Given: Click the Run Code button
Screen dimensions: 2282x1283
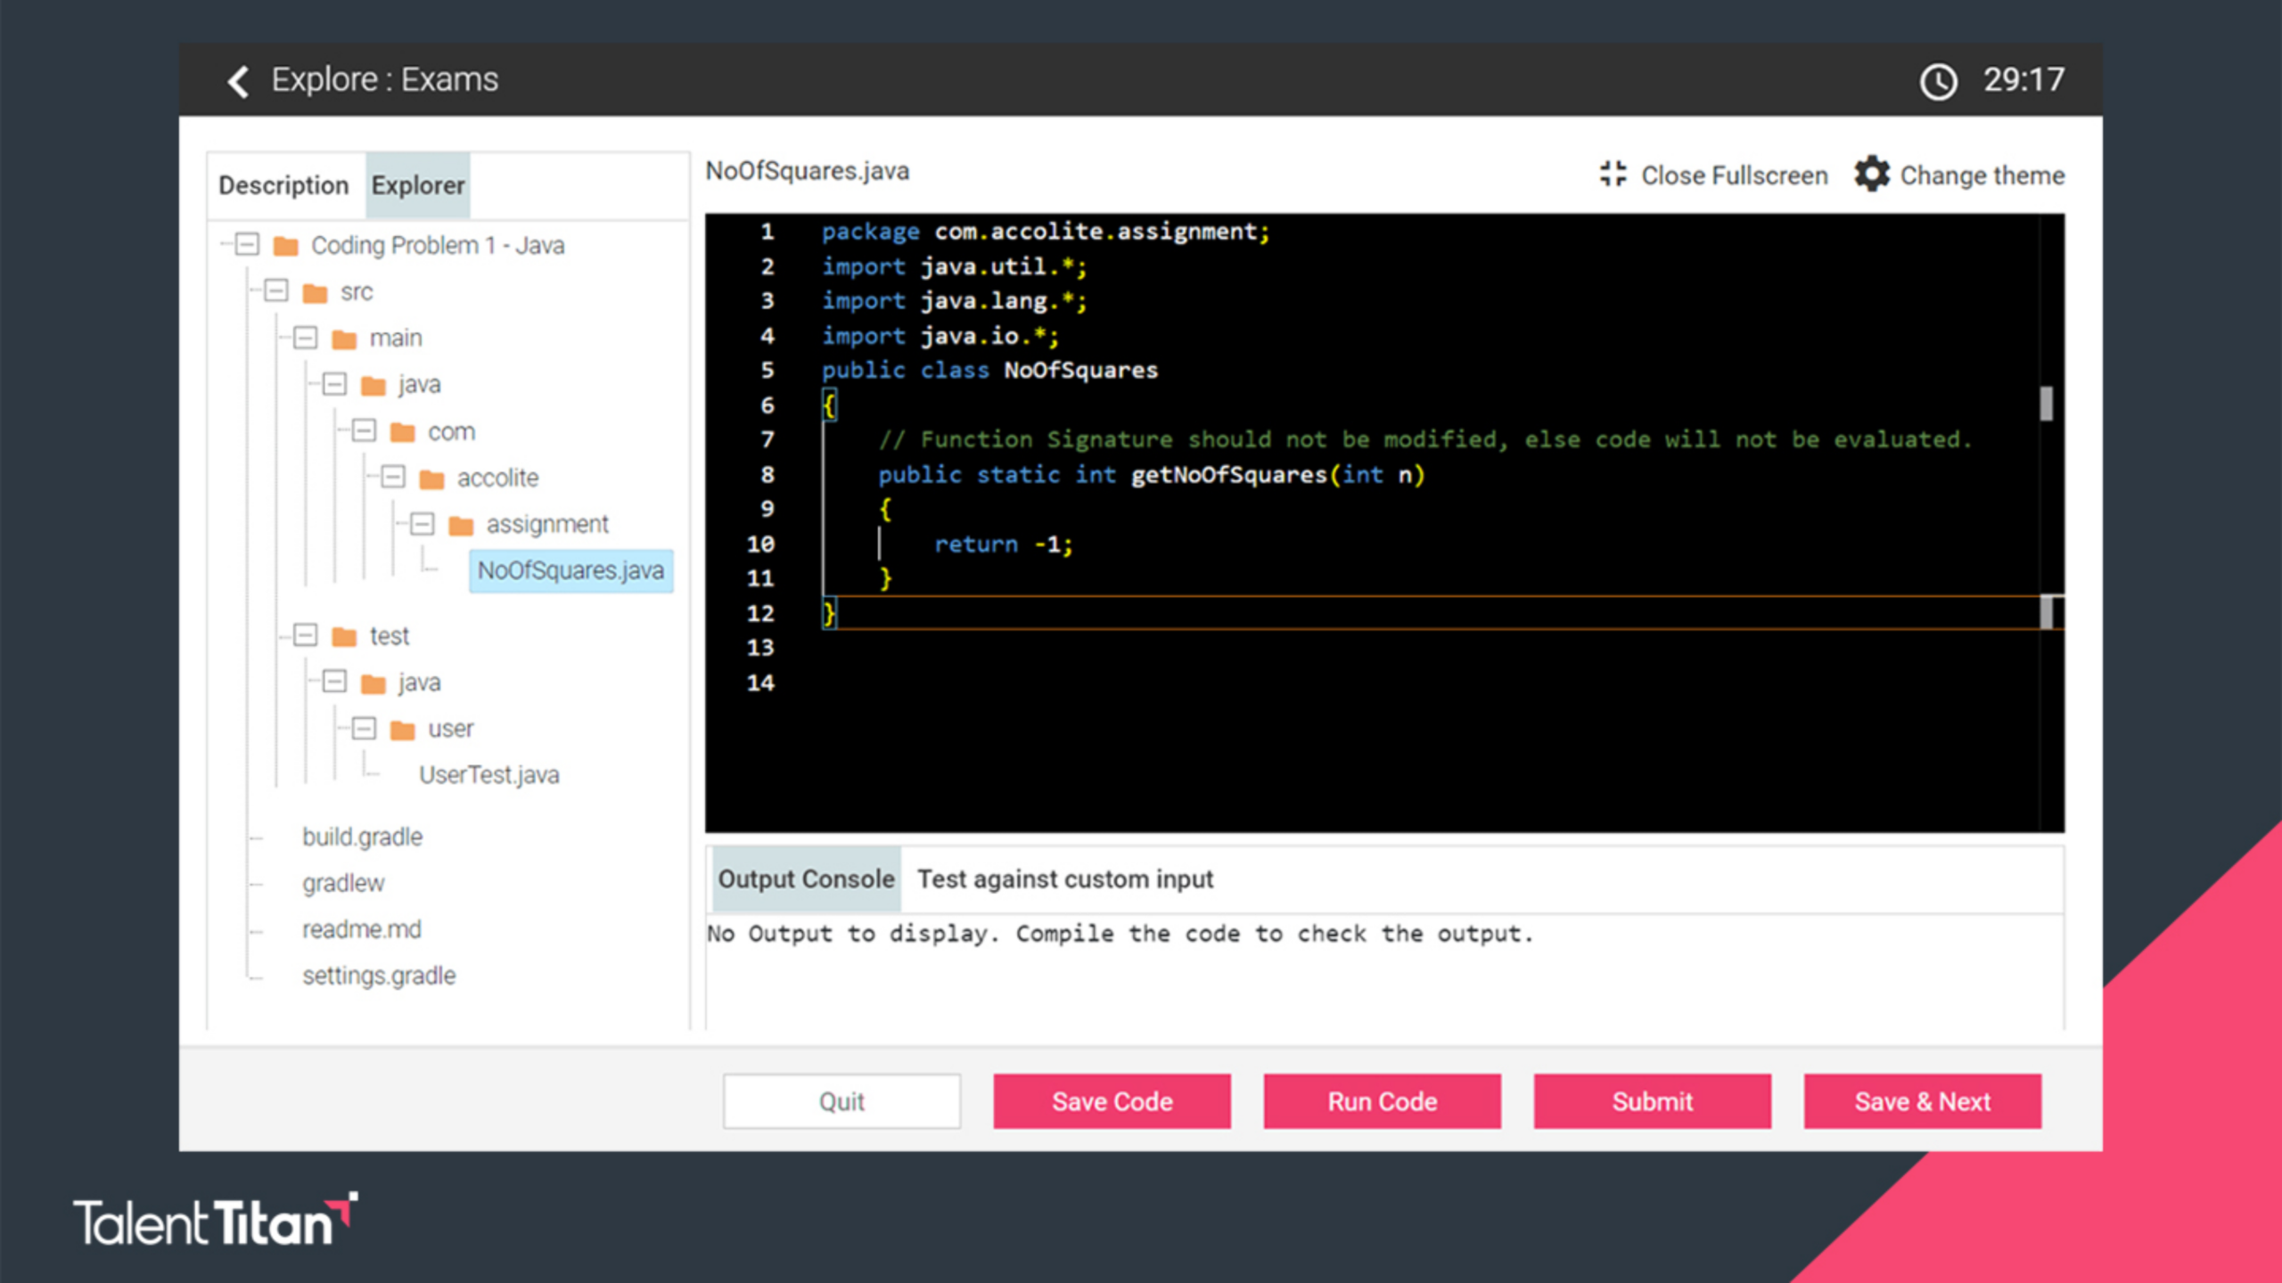Looking at the screenshot, I should (1382, 1101).
